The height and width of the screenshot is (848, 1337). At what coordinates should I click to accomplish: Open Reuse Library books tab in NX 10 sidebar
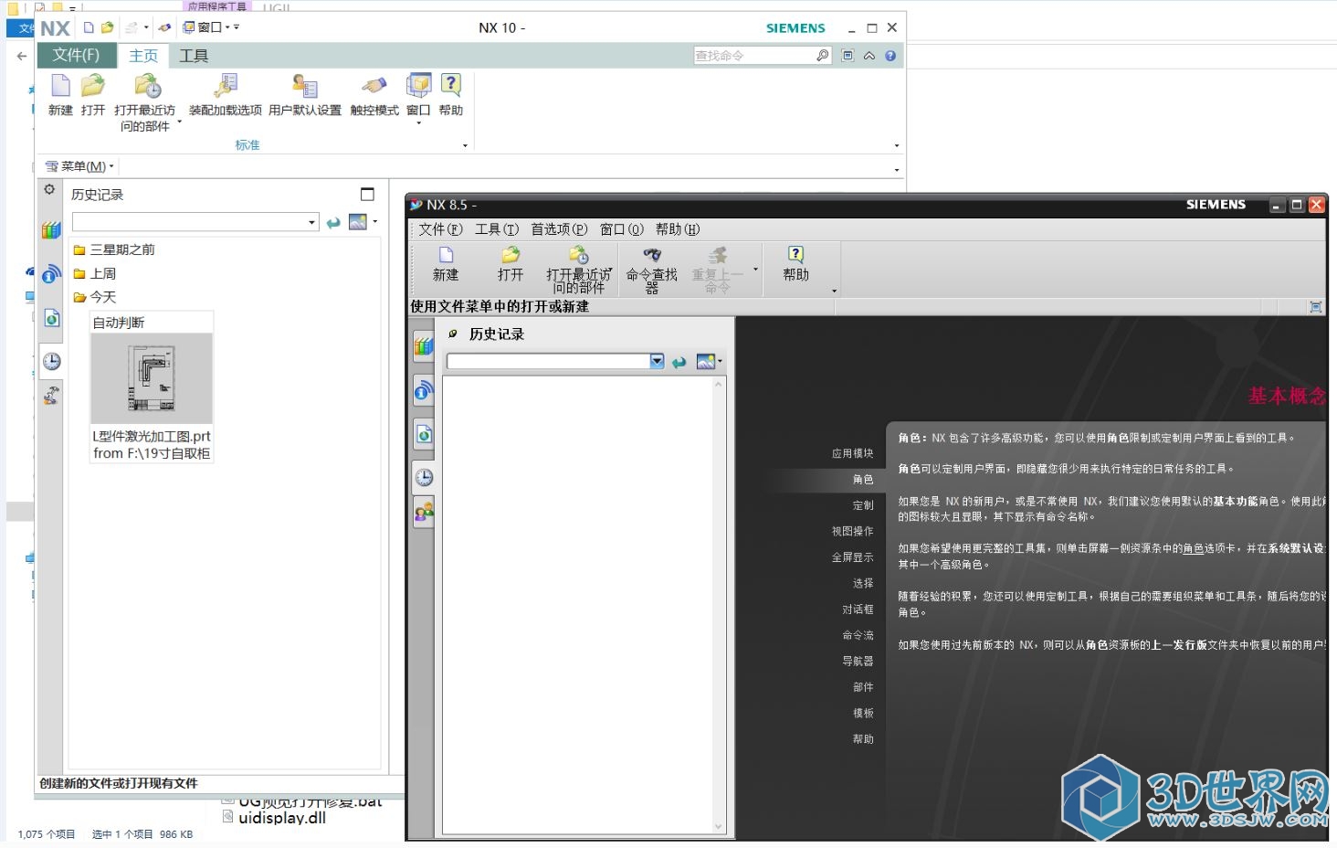click(x=51, y=230)
